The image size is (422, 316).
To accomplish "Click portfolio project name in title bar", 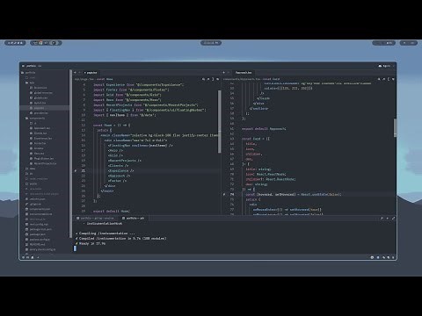I will (31, 66).
